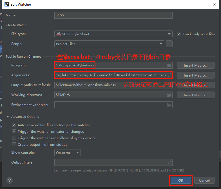Click the IntelliJ icon in the title bar
The width and height of the screenshot is (221, 189).
point(7,4)
